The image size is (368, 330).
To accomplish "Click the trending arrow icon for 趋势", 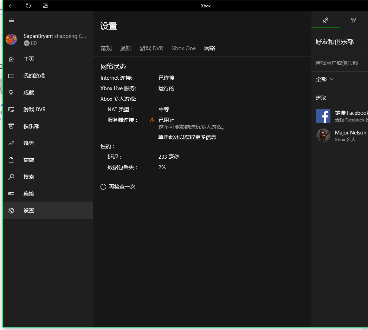I will 11,143.
